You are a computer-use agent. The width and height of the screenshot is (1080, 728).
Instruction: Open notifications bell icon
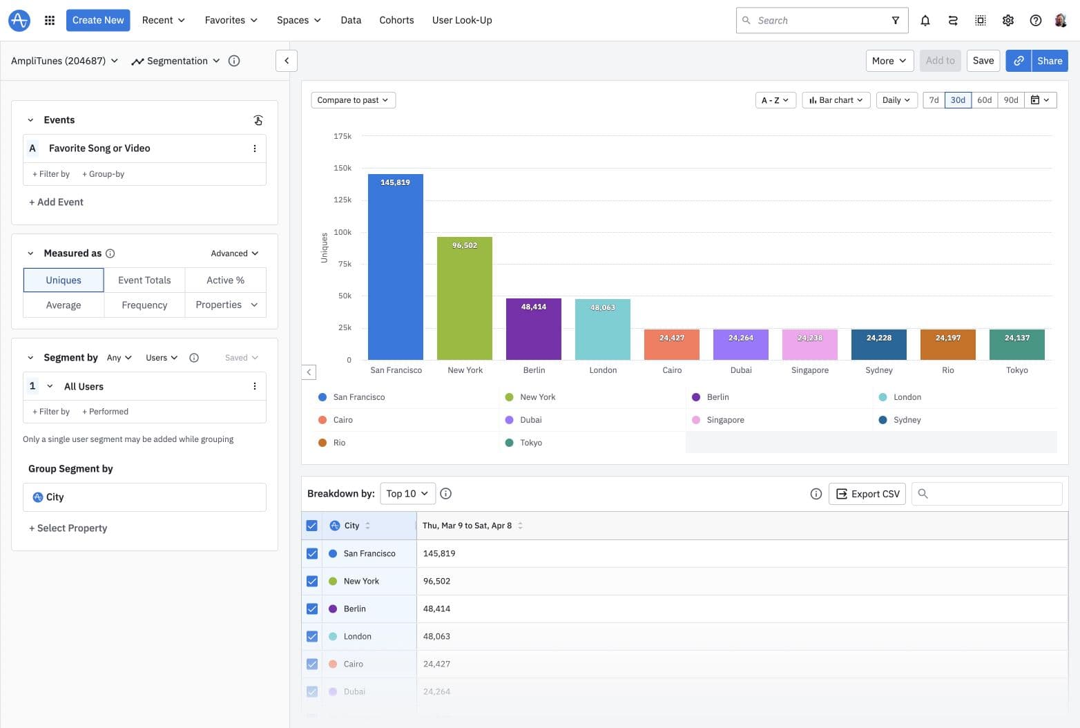(x=925, y=20)
